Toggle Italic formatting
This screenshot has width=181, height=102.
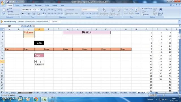click(26, 14)
